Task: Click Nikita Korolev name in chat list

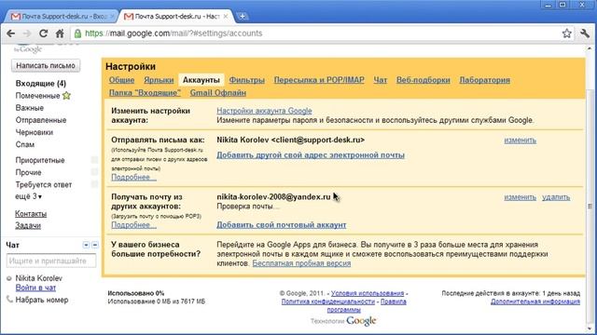Action: (39, 278)
